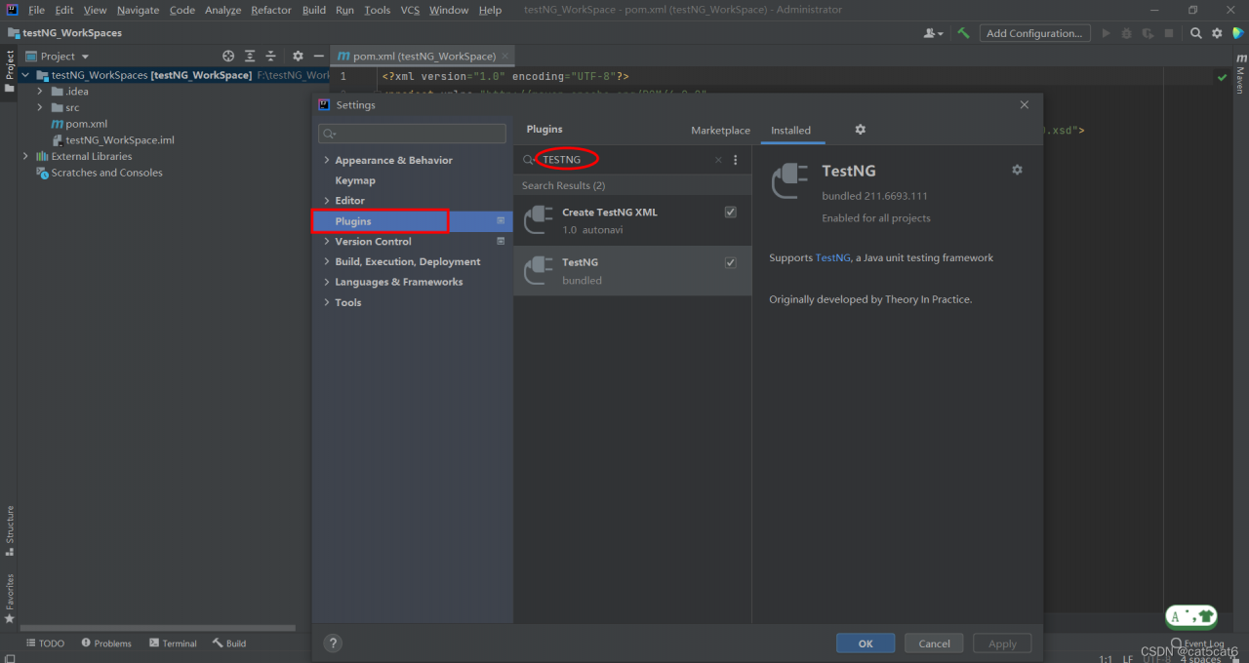The width and height of the screenshot is (1249, 663).
Task: Expand the Editor settings category
Action: (x=327, y=201)
